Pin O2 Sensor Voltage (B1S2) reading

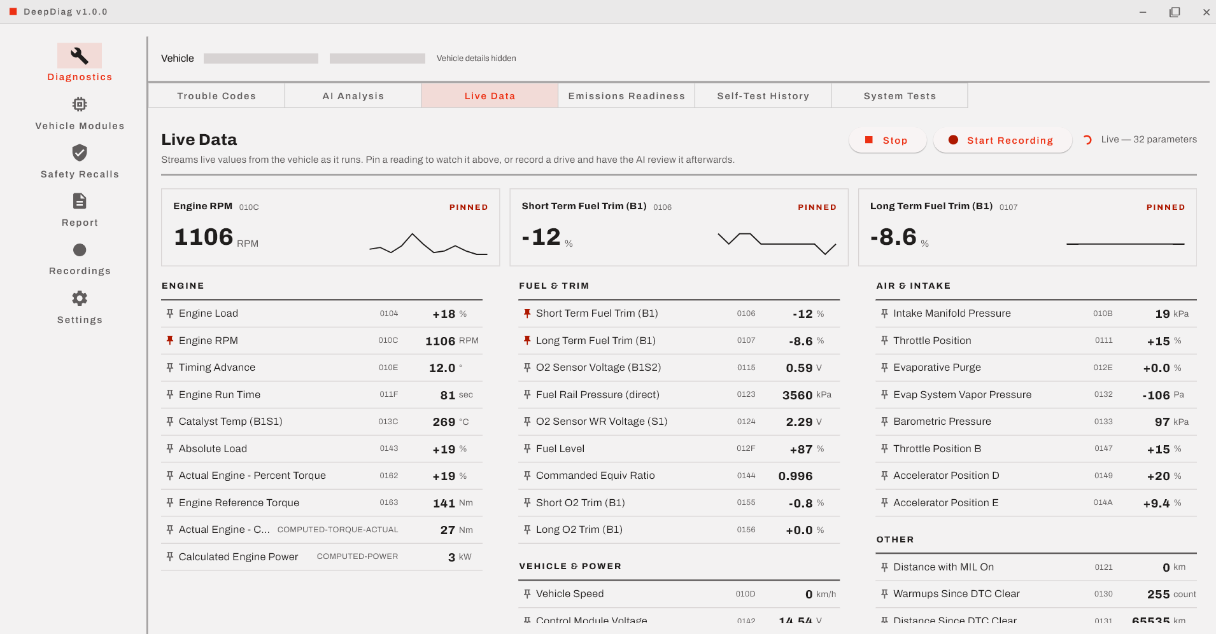tap(527, 368)
